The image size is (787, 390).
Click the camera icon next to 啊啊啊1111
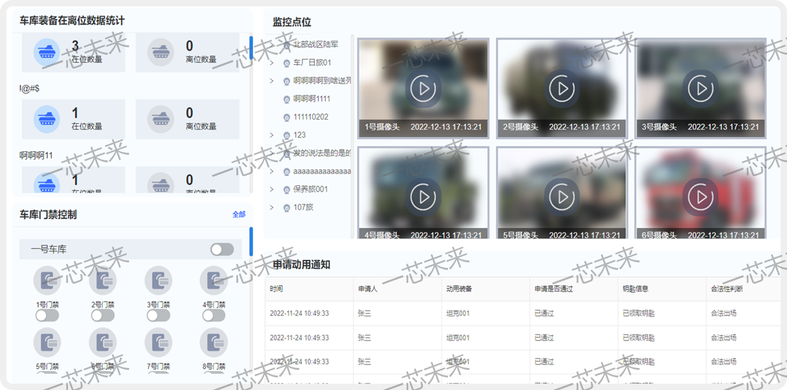pos(287,99)
